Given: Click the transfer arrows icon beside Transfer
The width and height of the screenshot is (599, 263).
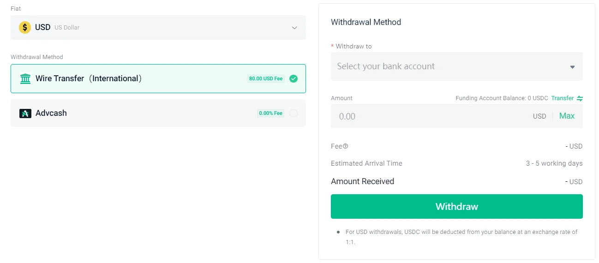Looking at the screenshot, I should 580,98.
